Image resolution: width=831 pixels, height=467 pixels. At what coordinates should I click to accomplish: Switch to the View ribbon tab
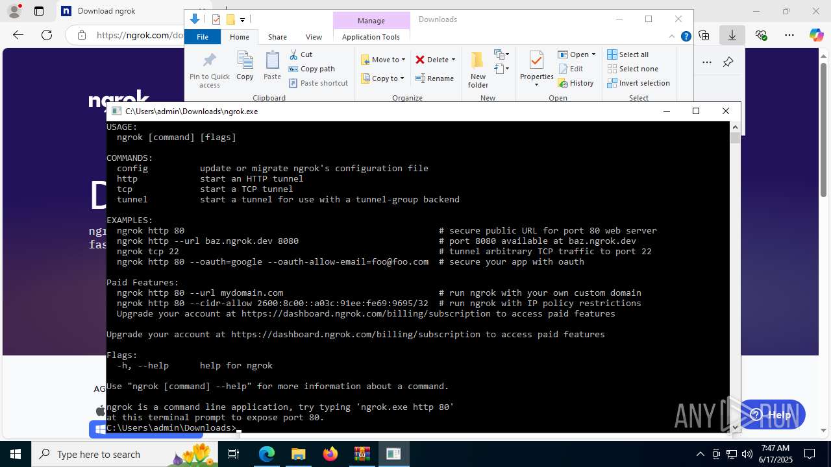[x=314, y=37]
